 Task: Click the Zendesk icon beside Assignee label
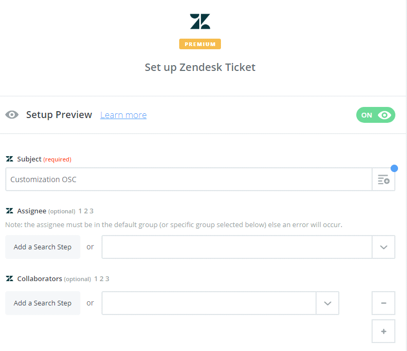(x=9, y=211)
